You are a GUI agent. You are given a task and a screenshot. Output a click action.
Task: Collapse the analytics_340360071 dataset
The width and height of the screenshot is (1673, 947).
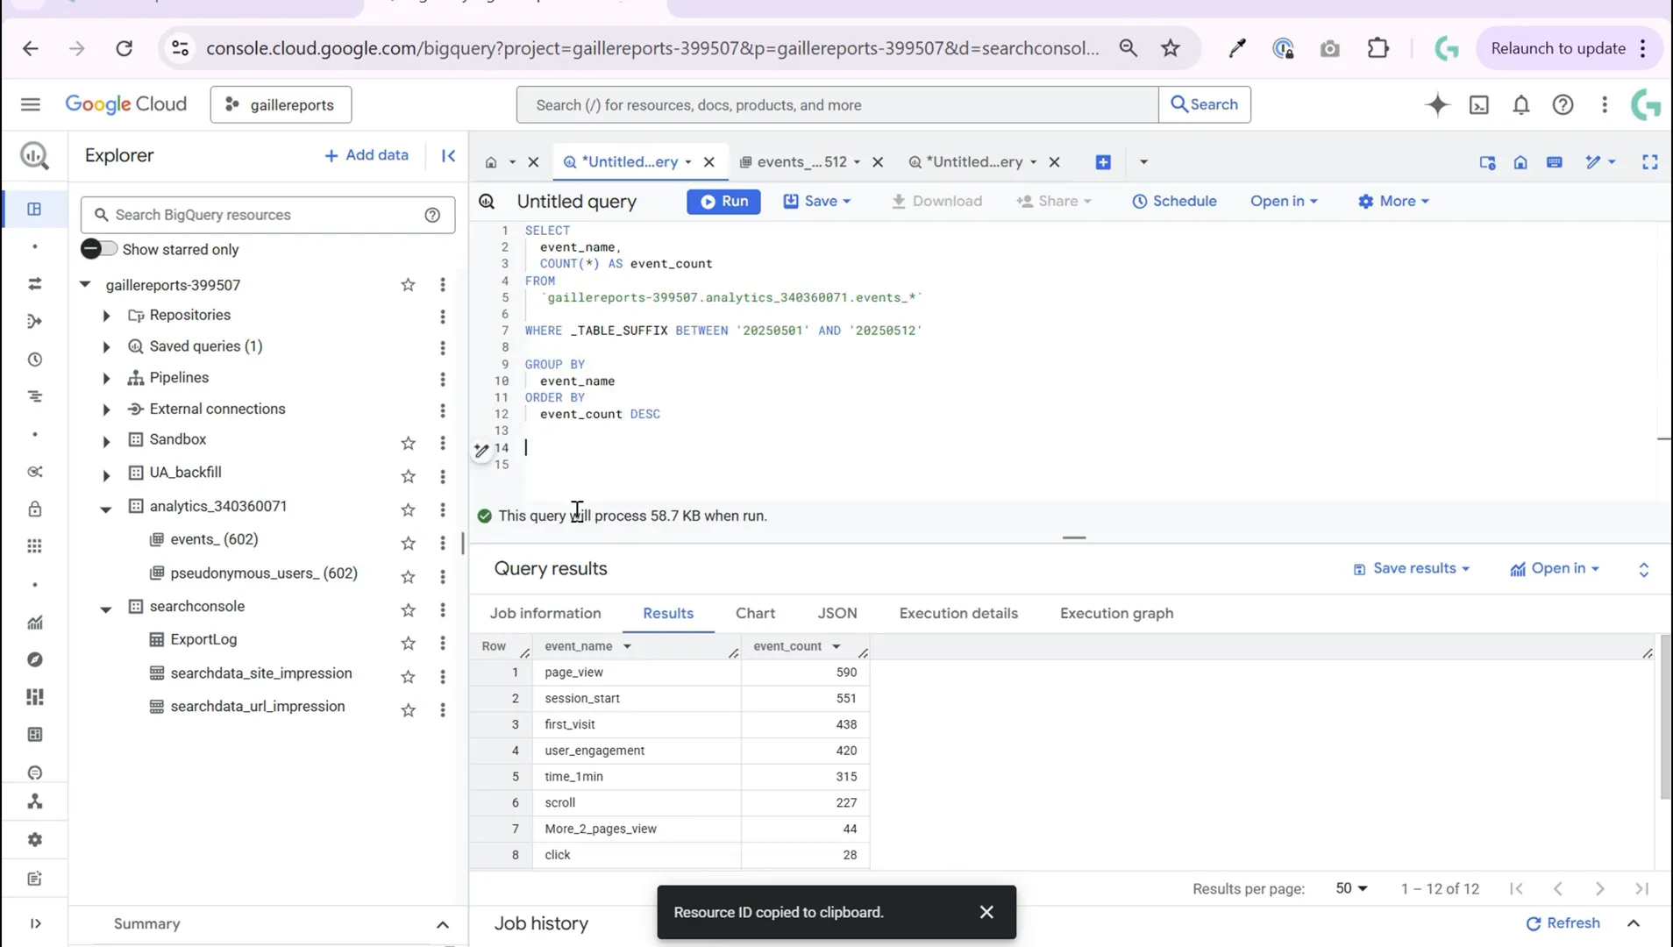pos(106,509)
